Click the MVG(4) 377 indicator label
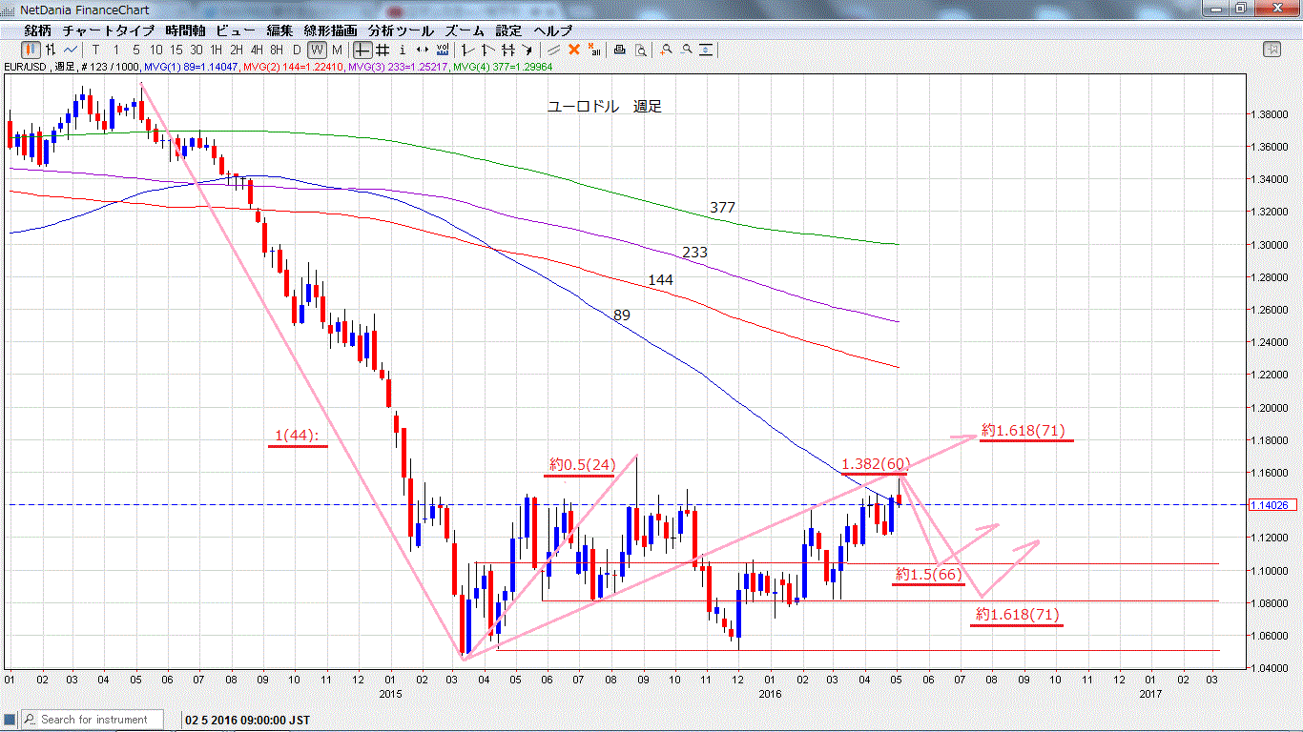Viewport: 1303px width, 732px height. [x=502, y=67]
